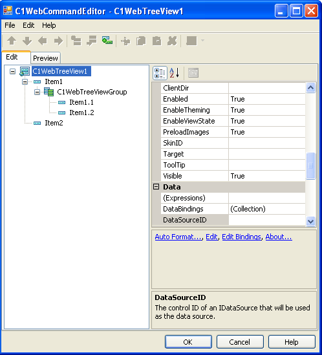Click the gray square toolbar button
This screenshot has width=322, height=355.
[x=191, y=41]
